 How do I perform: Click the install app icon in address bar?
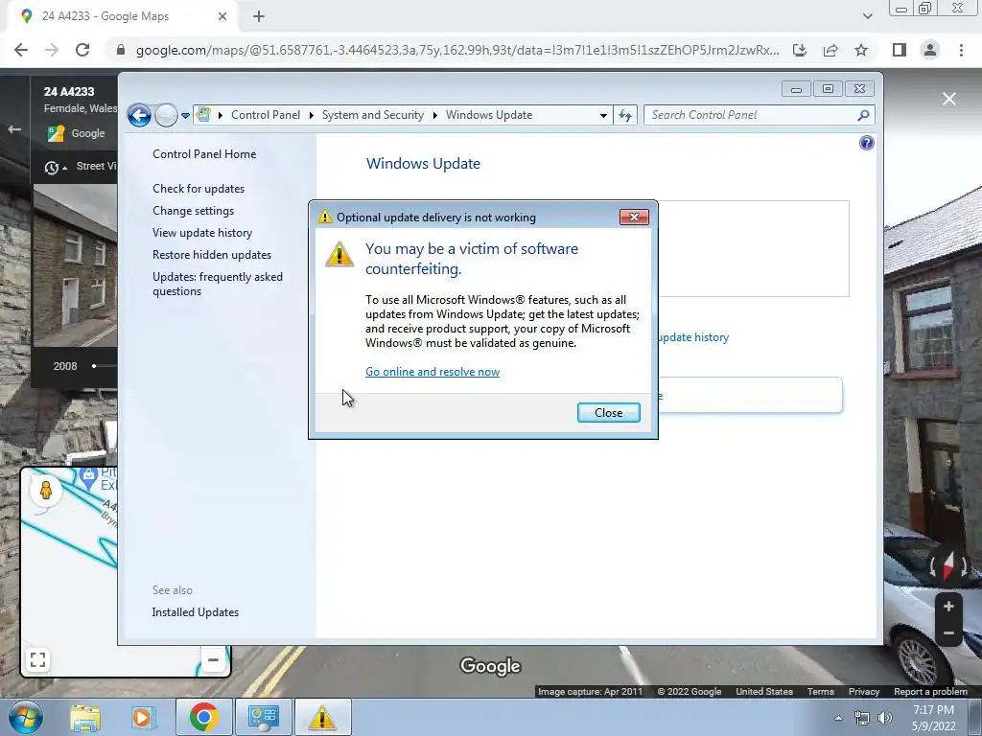pyautogui.click(x=800, y=50)
